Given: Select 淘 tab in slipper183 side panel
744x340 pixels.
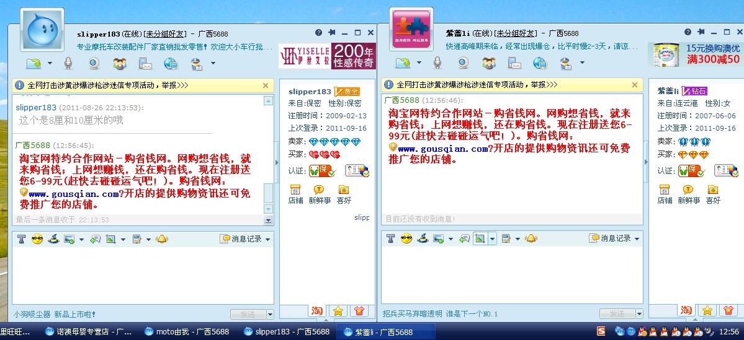Looking at the screenshot, I should pyautogui.click(x=317, y=311).
